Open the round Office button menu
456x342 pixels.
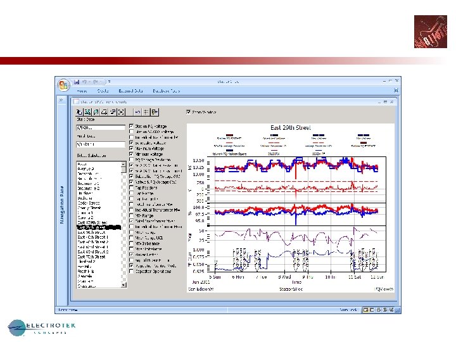coord(63,85)
